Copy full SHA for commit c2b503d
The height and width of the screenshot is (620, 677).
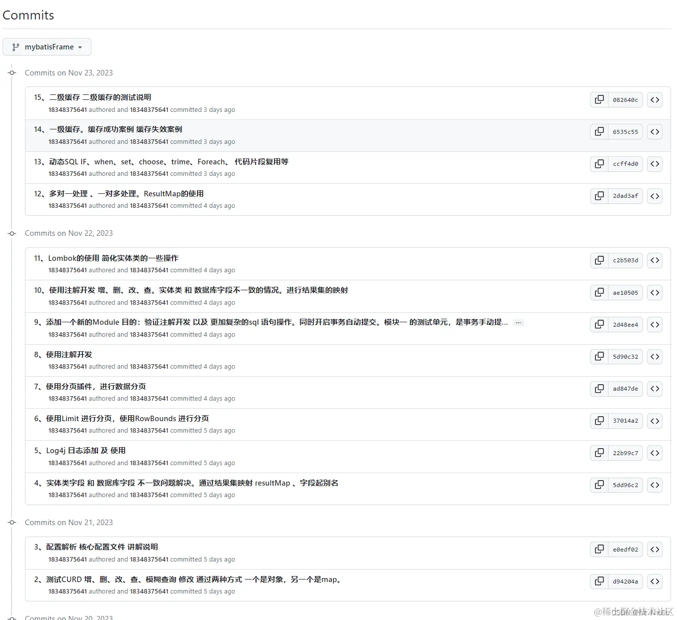599,260
